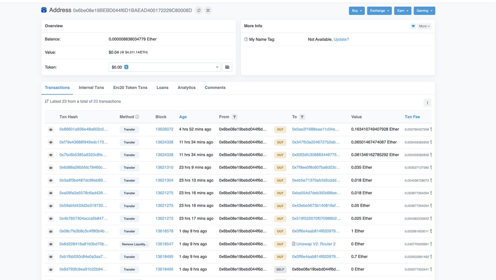Open the Earn dropdown
Image resolution: width=496 pixels, height=280 pixels.
coord(403,11)
